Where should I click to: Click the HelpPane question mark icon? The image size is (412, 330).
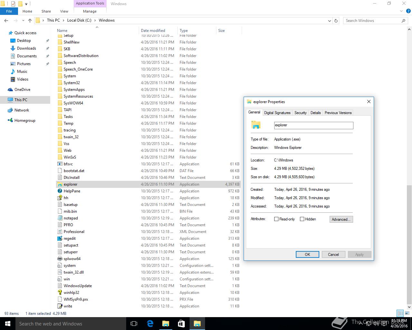60,191
